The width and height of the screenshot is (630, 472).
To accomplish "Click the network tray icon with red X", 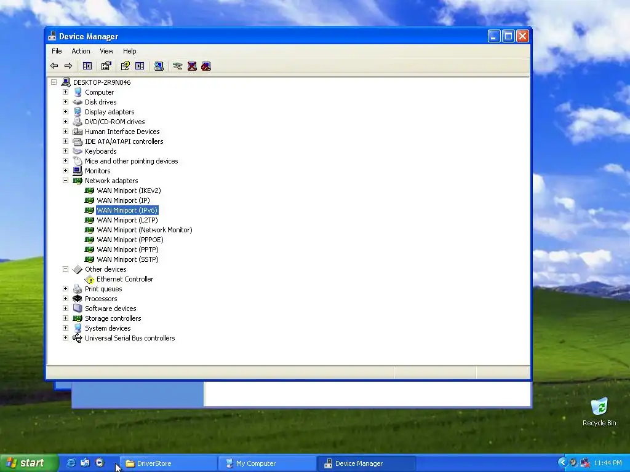I will (x=584, y=463).
